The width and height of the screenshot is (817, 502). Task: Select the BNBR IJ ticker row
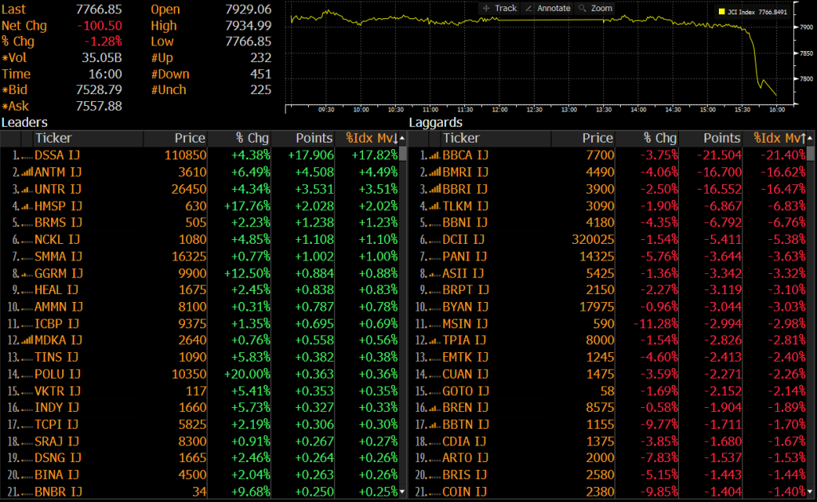(x=199, y=492)
